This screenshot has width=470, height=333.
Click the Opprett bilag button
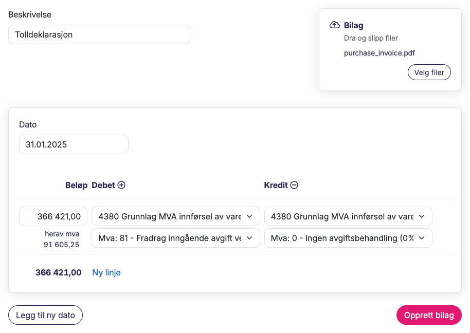click(x=429, y=315)
